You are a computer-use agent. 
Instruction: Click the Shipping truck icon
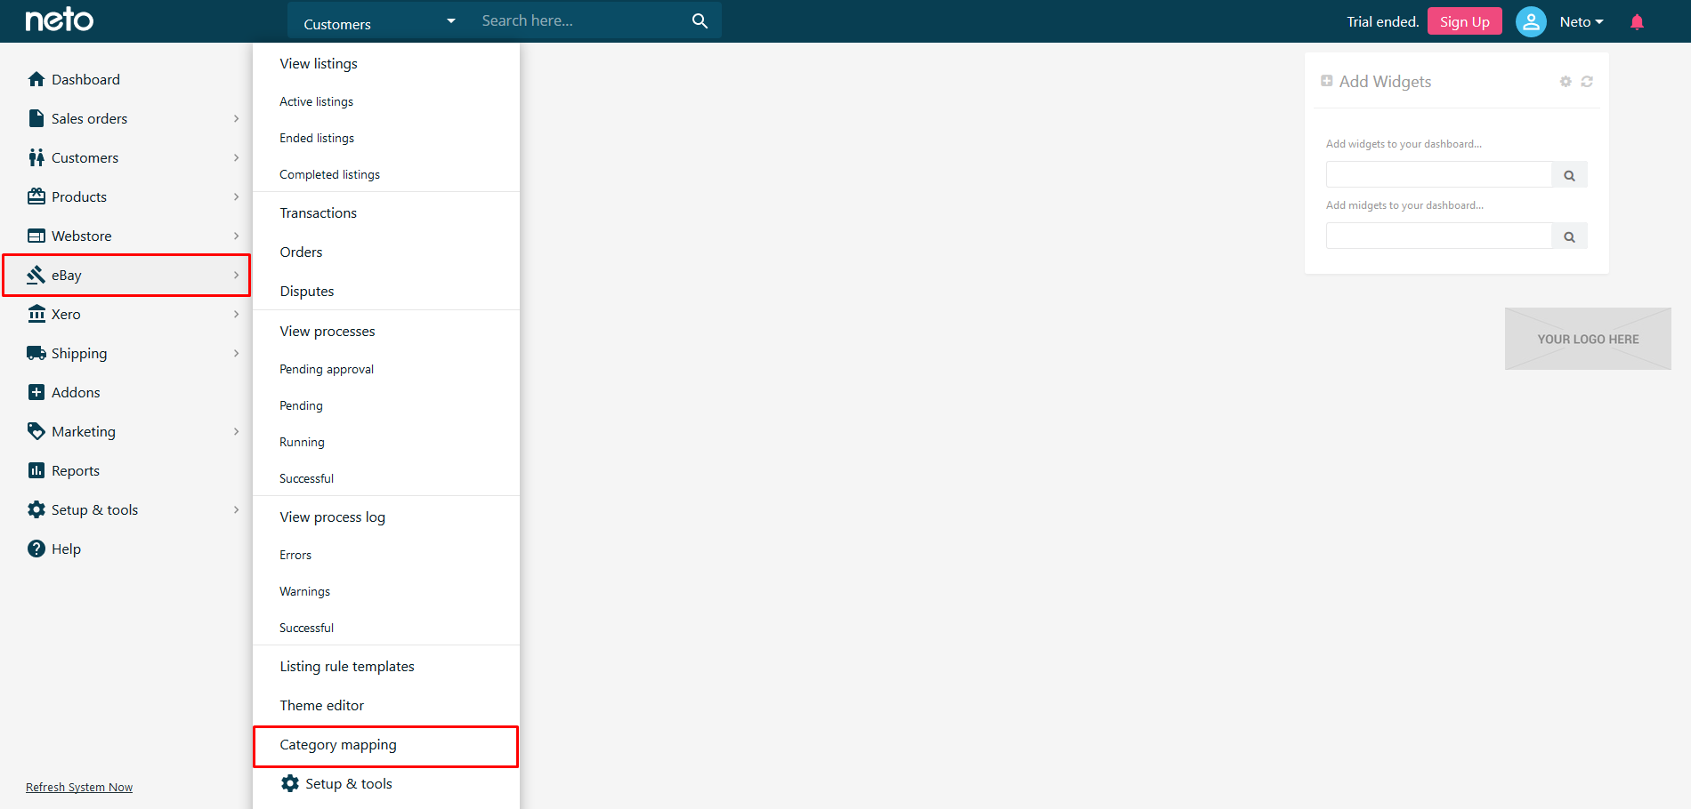[x=36, y=353]
